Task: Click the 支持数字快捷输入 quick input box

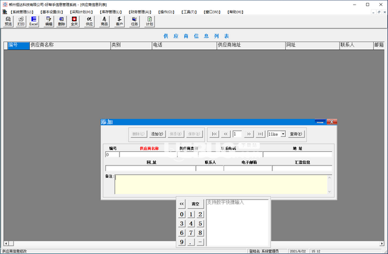Action: [237, 222]
